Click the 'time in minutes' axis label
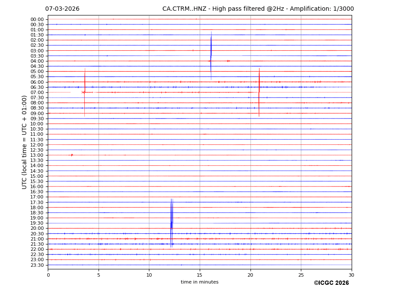The height and width of the screenshot is (299, 399). click(x=199, y=282)
